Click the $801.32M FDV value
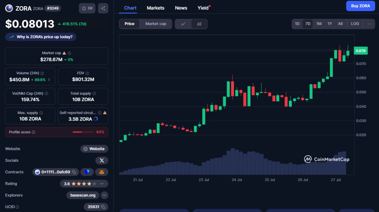 pyautogui.click(x=83, y=79)
